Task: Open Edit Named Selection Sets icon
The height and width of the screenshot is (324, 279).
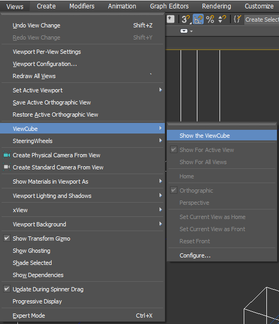Action: tap(237, 20)
